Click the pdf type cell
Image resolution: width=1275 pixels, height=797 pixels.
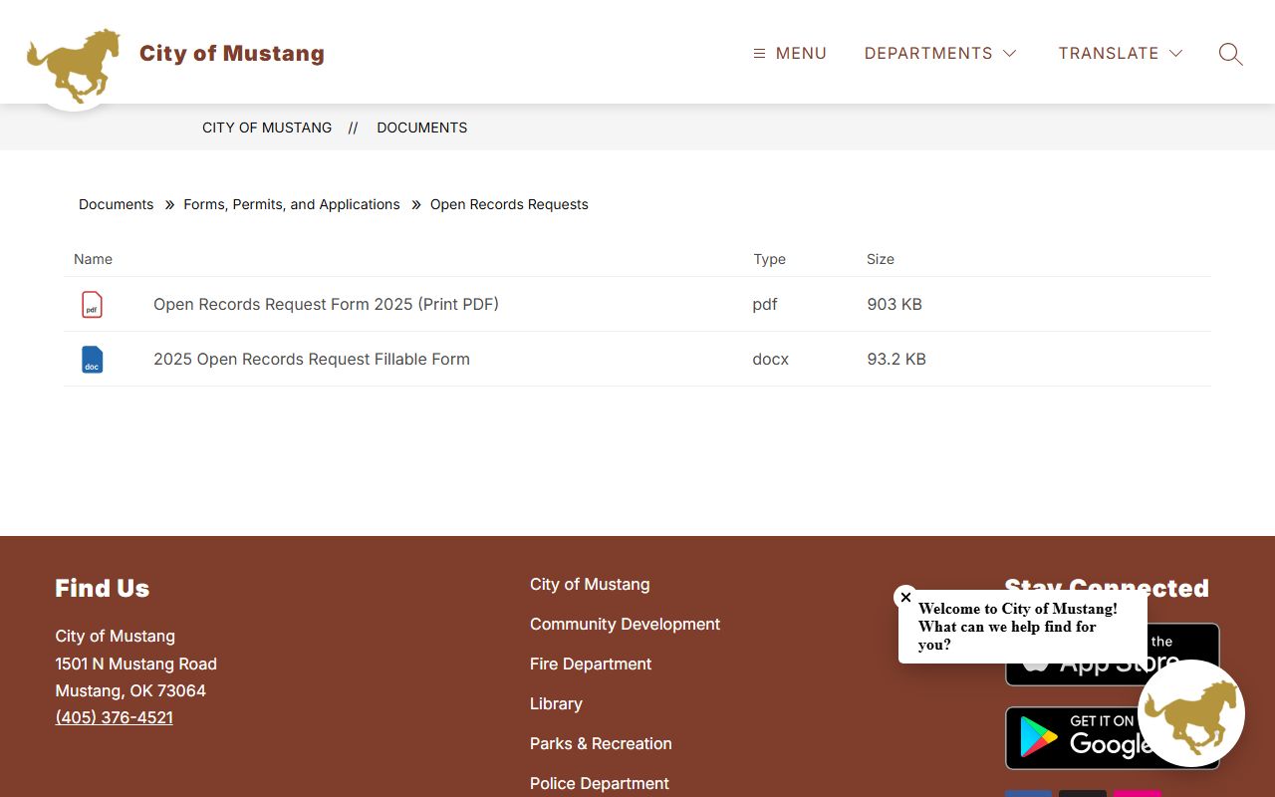point(765,305)
